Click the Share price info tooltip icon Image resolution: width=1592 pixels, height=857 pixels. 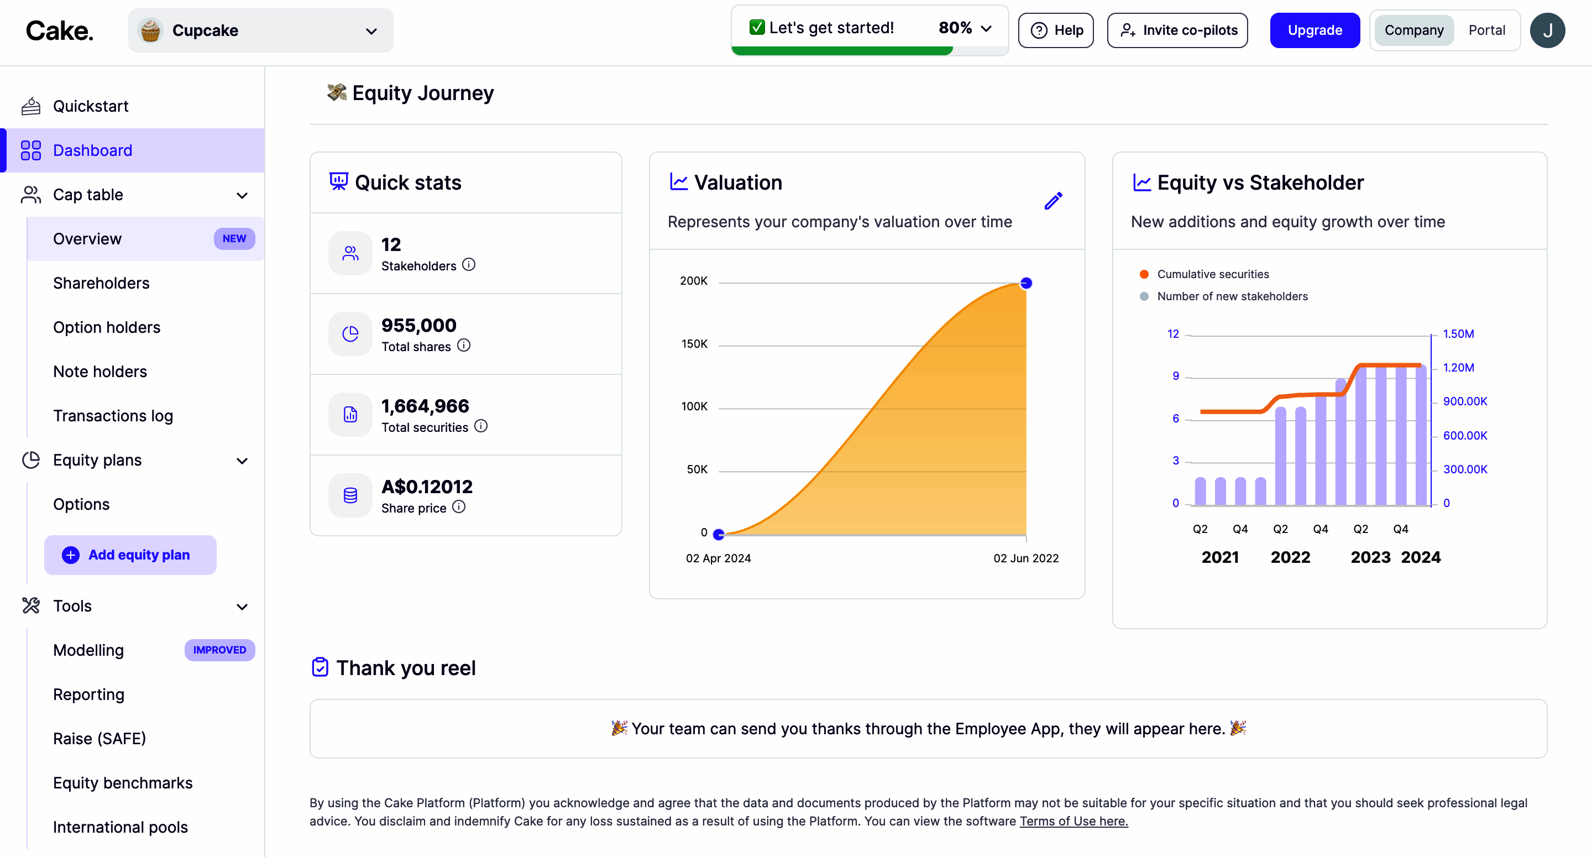tap(459, 508)
